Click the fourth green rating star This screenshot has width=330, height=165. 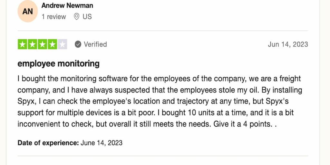click(52, 44)
